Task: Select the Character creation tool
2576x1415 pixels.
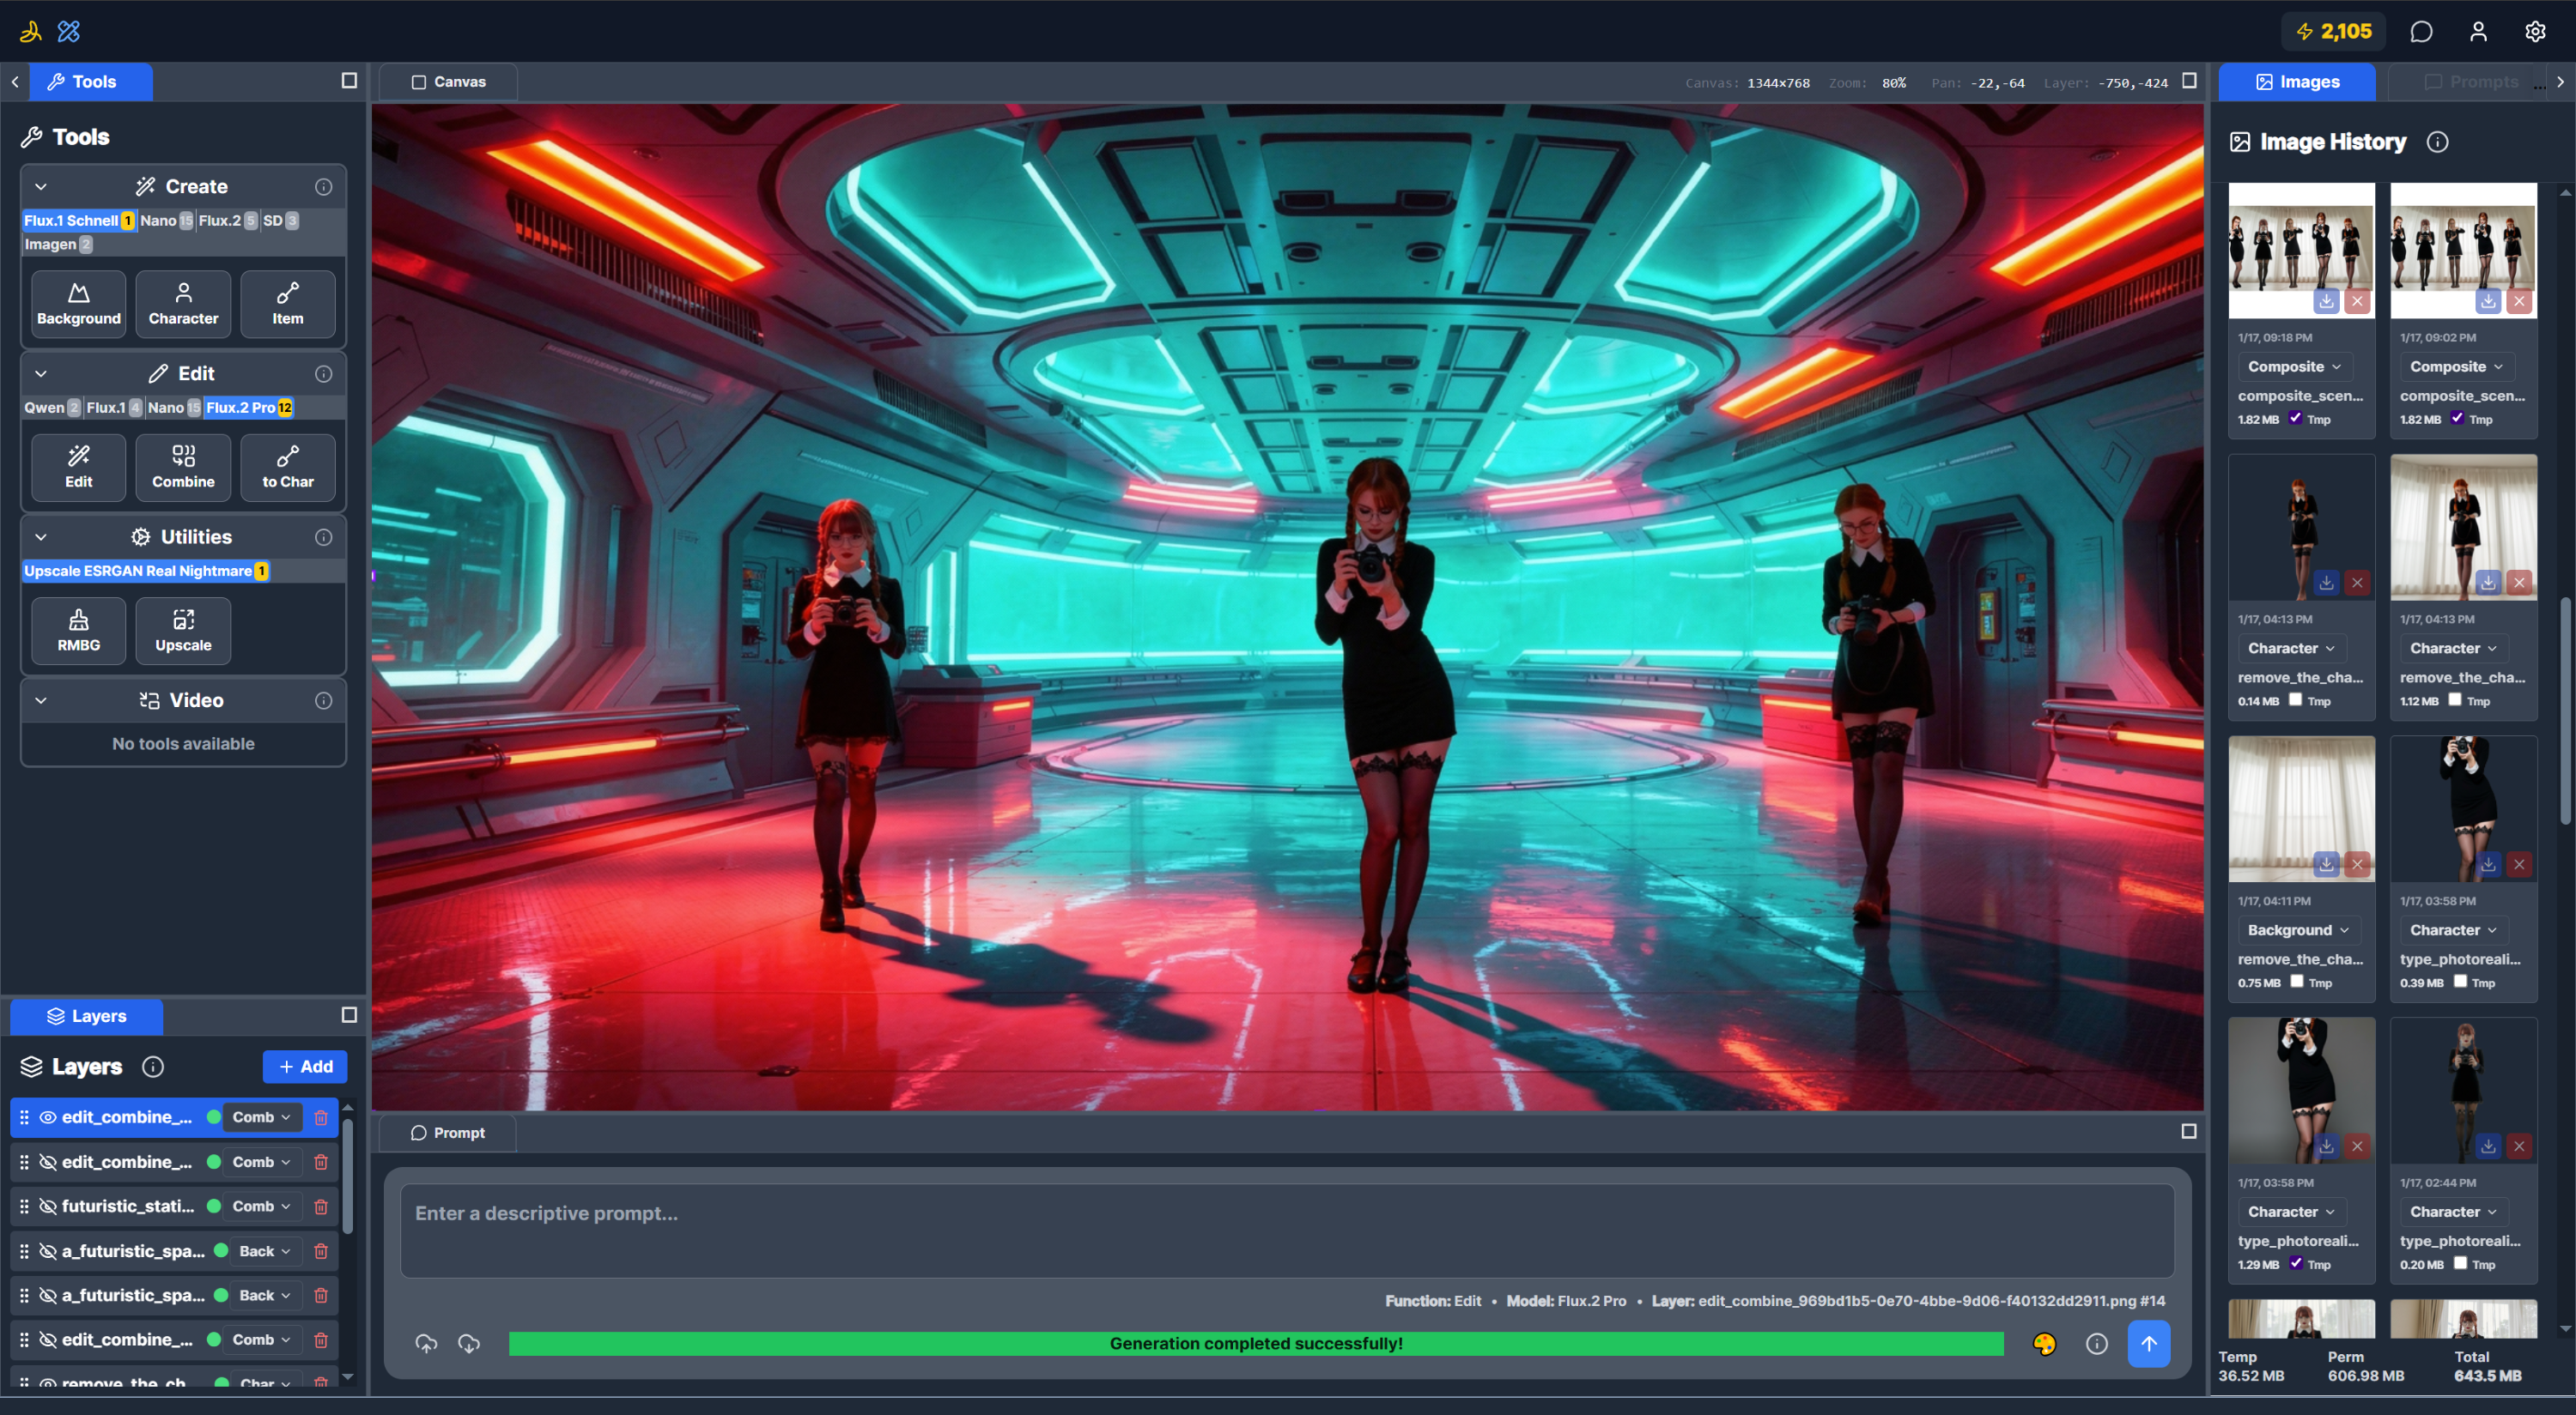Action: (x=183, y=303)
